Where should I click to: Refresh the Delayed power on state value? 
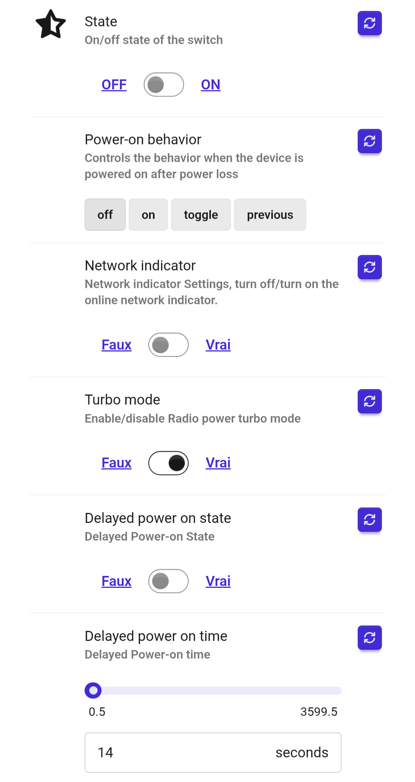pos(369,520)
